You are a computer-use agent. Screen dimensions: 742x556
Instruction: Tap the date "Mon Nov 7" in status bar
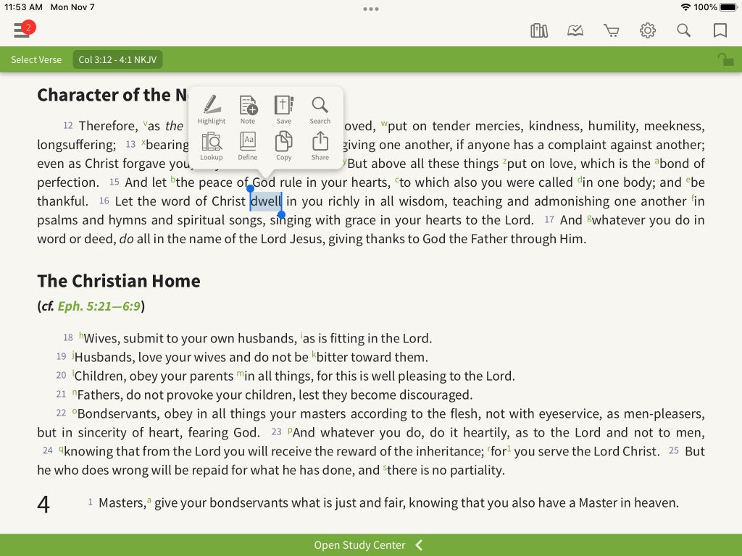[x=72, y=7]
